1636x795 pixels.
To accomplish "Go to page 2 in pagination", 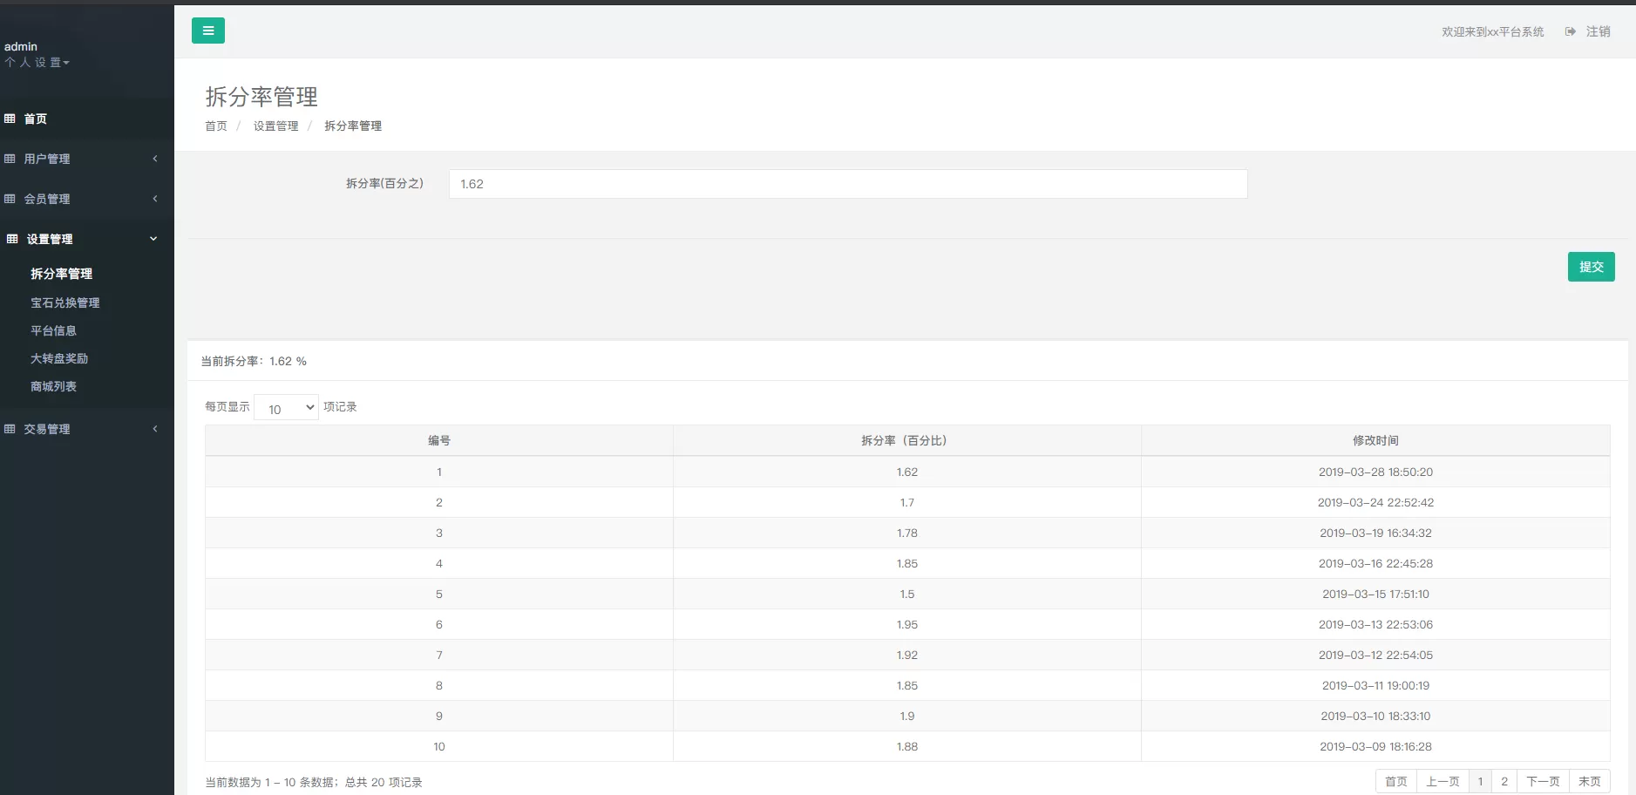I will coord(1504,781).
